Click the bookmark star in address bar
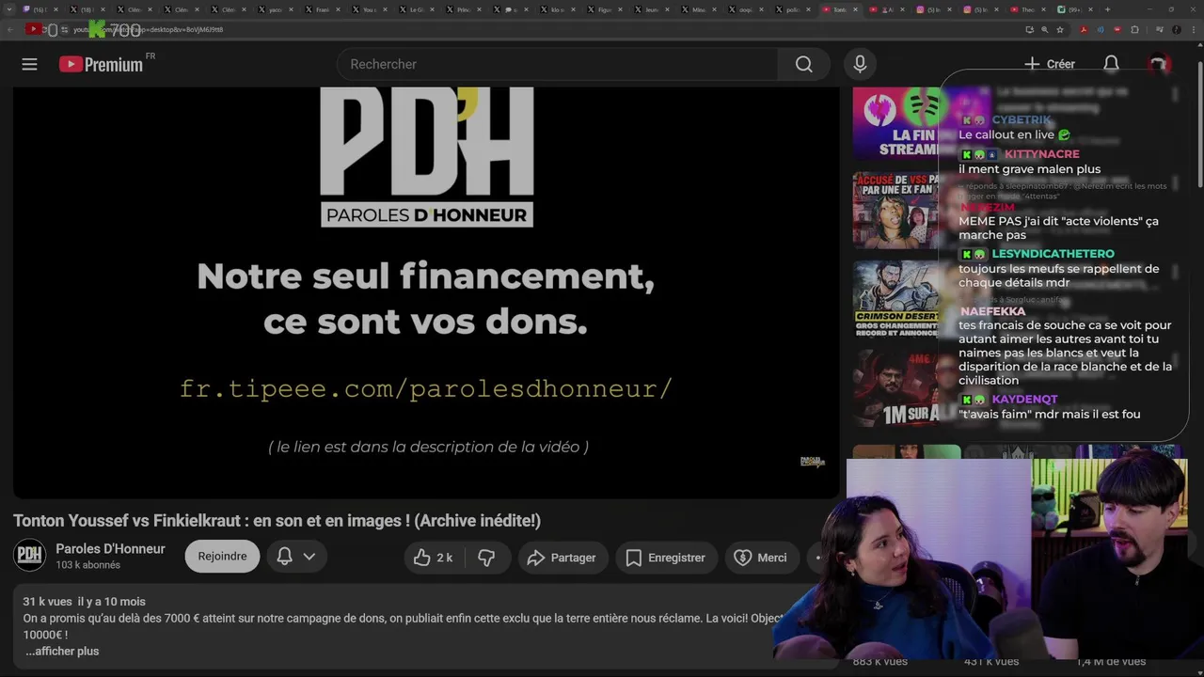Viewport: 1204px width, 677px height. pyautogui.click(x=1060, y=29)
